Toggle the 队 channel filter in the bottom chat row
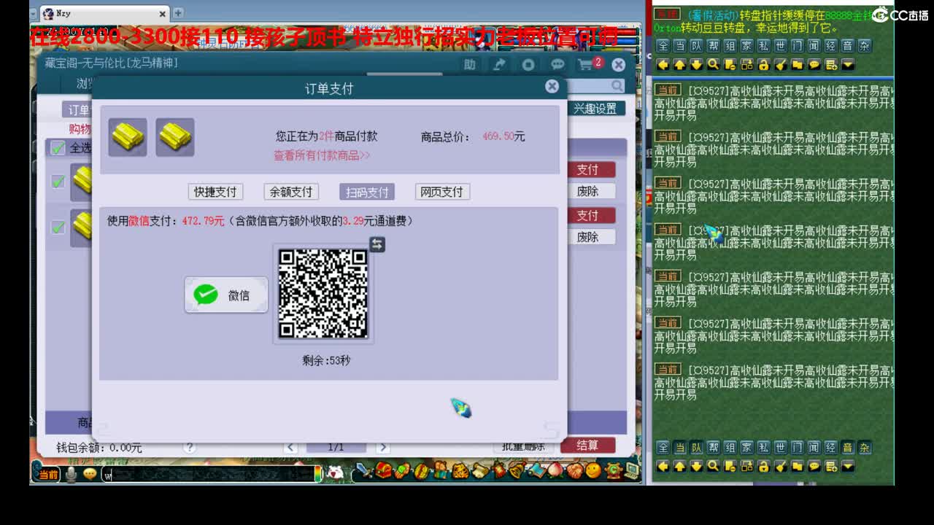934x525 pixels. [x=696, y=447]
